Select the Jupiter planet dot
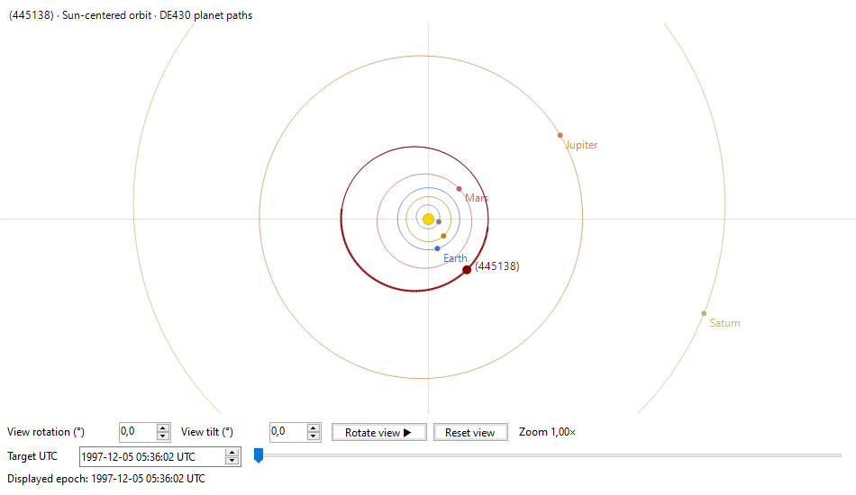 (560, 135)
